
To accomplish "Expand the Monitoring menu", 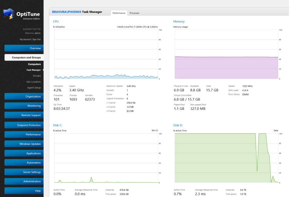I will pyautogui.click(x=24, y=106).
